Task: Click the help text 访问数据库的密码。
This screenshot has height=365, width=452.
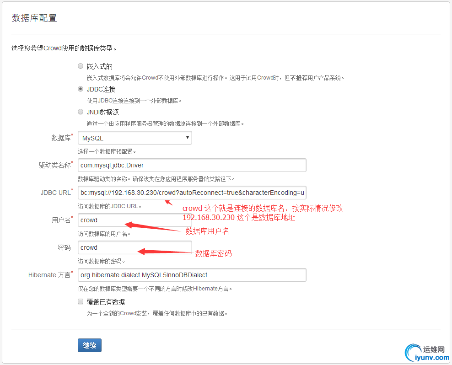Action: pyautogui.click(x=102, y=261)
